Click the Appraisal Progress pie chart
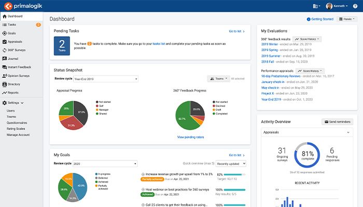 click(74, 115)
